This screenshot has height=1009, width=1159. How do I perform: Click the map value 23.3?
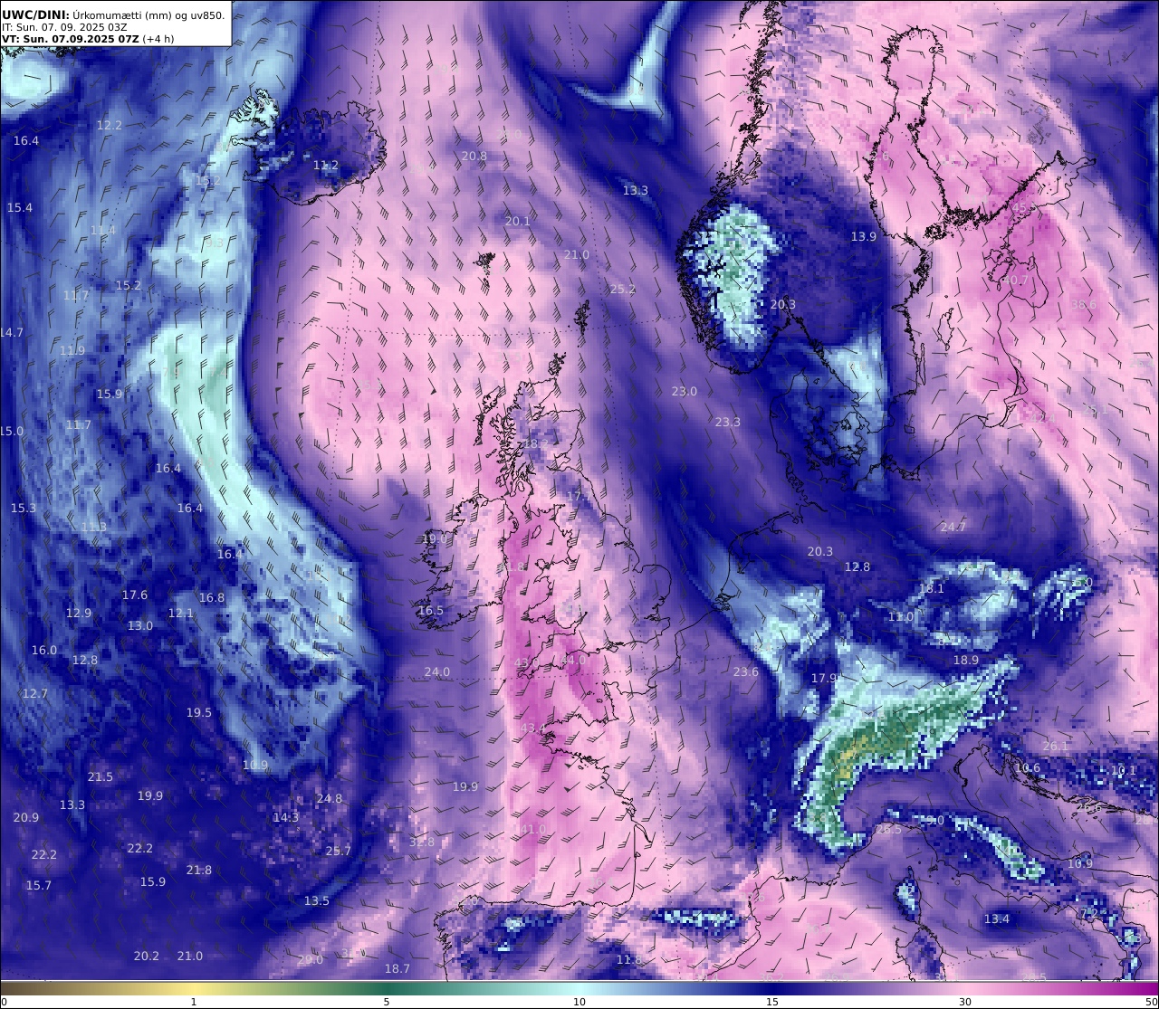pos(728,423)
